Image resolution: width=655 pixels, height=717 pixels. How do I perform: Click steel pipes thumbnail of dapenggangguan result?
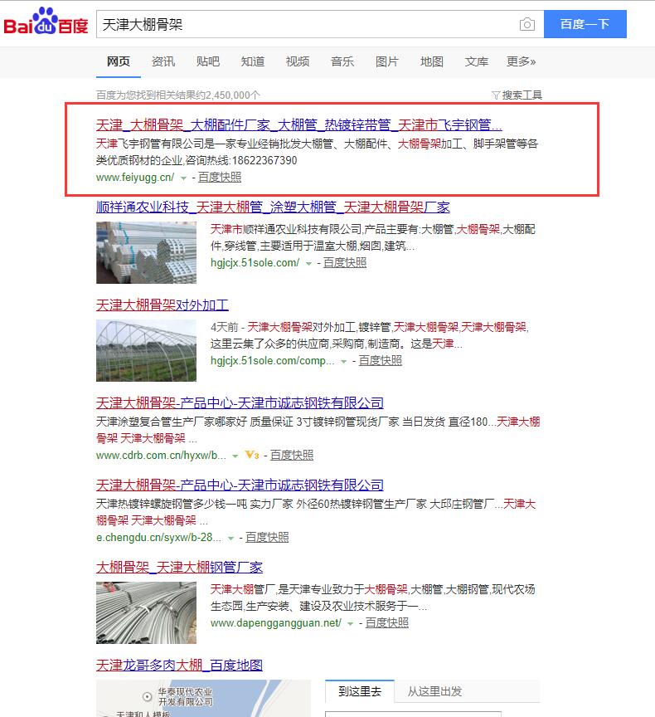146,612
